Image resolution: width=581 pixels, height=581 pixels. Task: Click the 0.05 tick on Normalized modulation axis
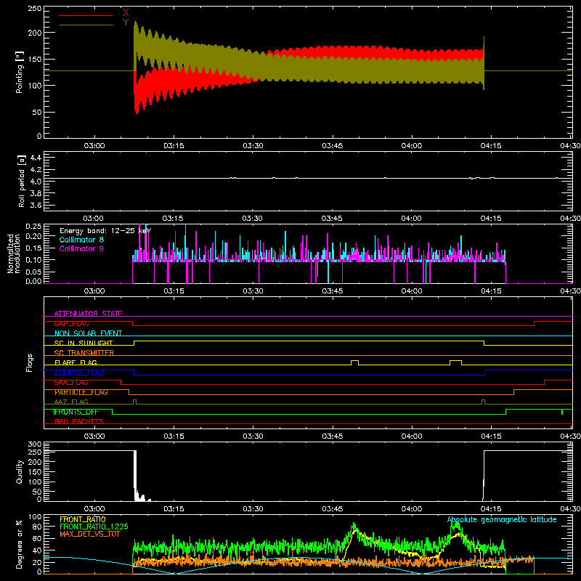(x=34, y=272)
